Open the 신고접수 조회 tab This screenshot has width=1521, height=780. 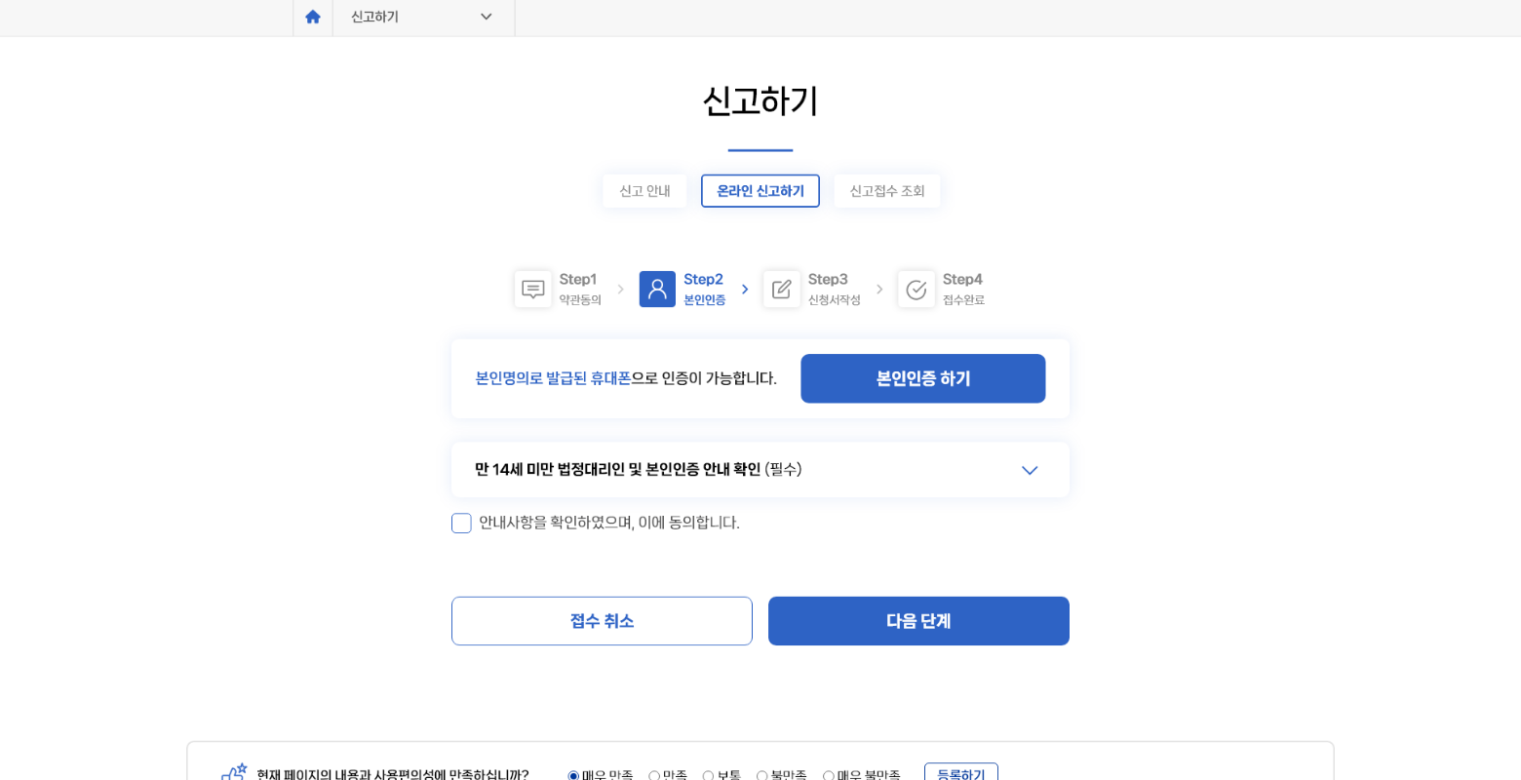click(887, 191)
